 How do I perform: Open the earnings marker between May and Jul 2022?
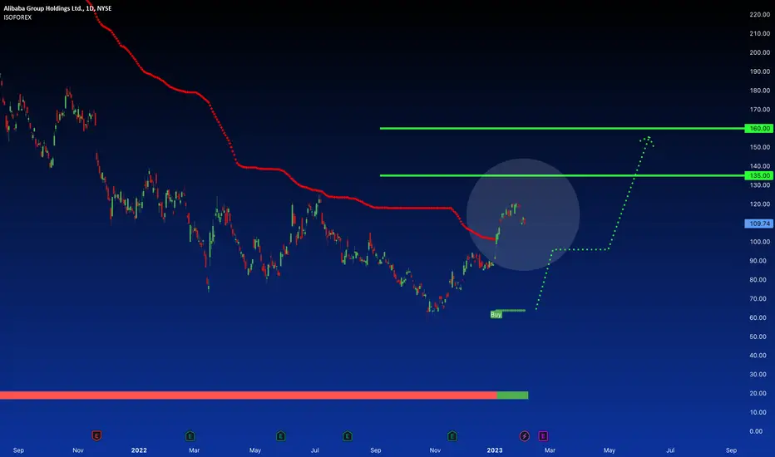281,435
